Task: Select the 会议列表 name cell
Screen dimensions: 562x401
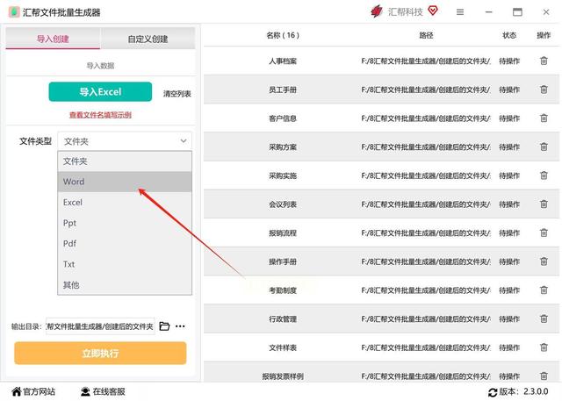Action: tap(283, 204)
